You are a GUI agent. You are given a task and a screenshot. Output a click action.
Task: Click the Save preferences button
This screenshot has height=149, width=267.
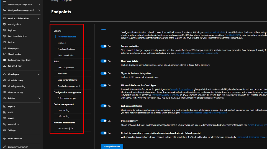[x=112, y=147]
